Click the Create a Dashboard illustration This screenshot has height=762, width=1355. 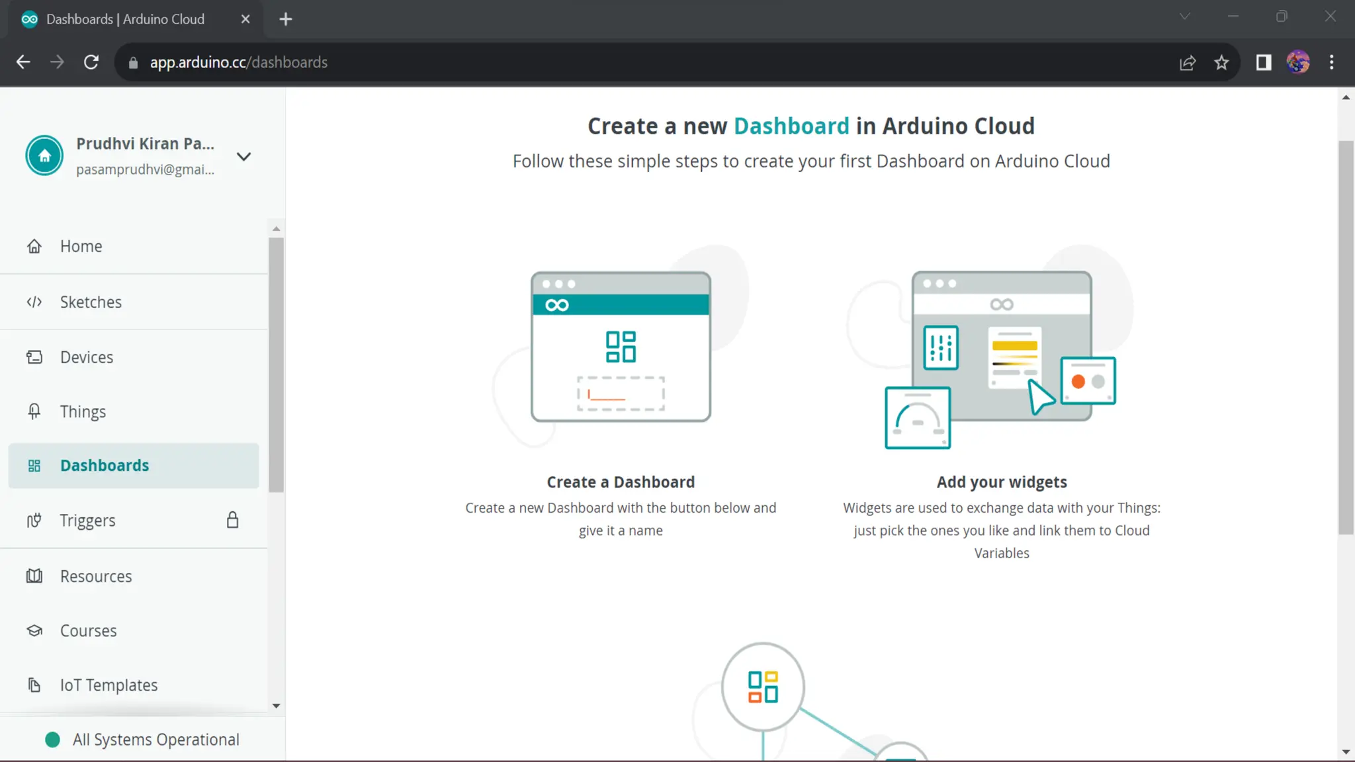click(x=621, y=347)
